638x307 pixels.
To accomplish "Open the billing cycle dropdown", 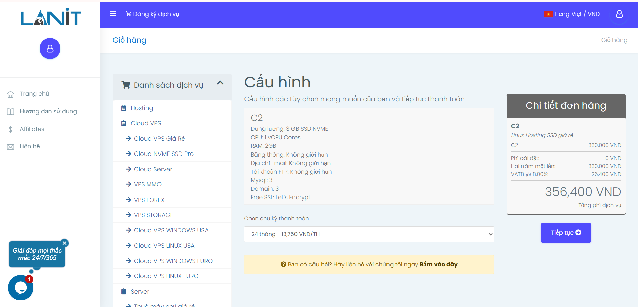I will click(369, 234).
